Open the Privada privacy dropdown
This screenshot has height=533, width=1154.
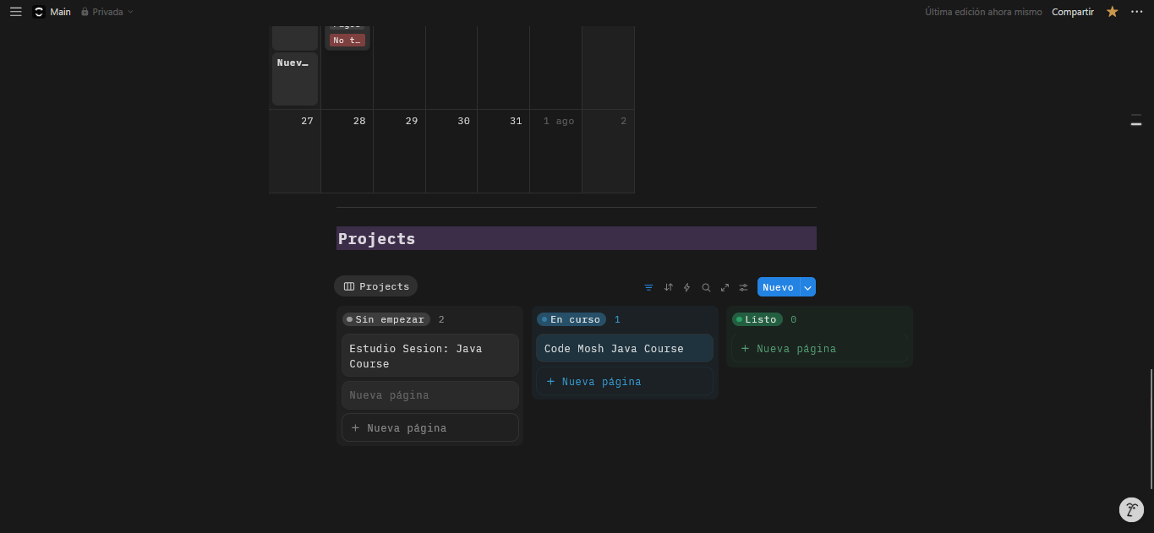[x=107, y=12]
